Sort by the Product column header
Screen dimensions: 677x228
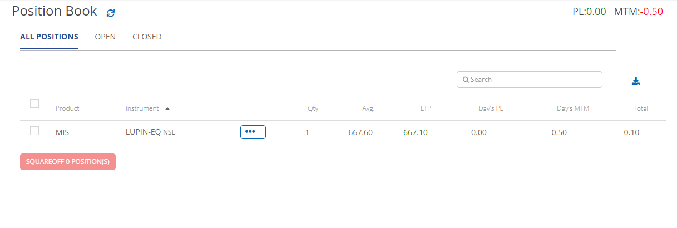[67, 108]
